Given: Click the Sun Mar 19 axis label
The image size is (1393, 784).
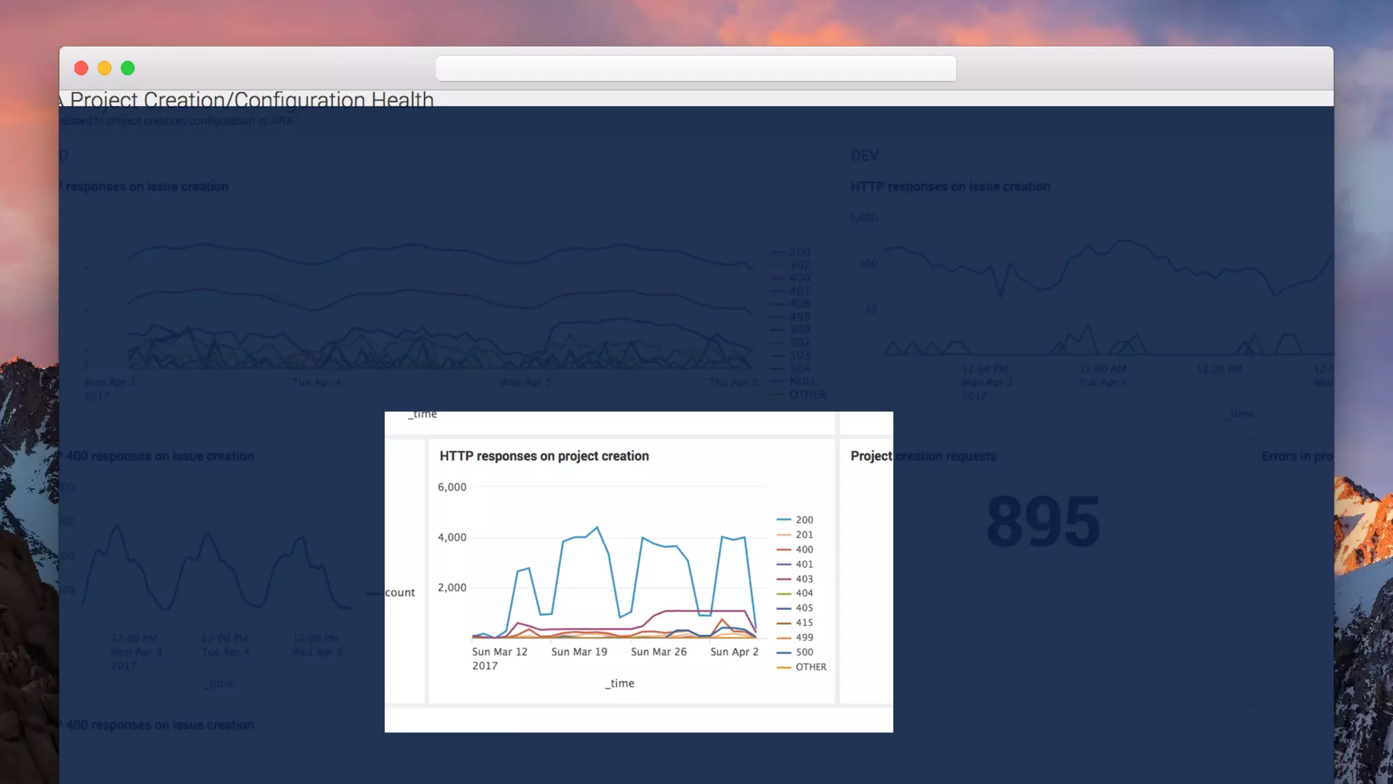Looking at the screenshot, I should pos(579,652).
